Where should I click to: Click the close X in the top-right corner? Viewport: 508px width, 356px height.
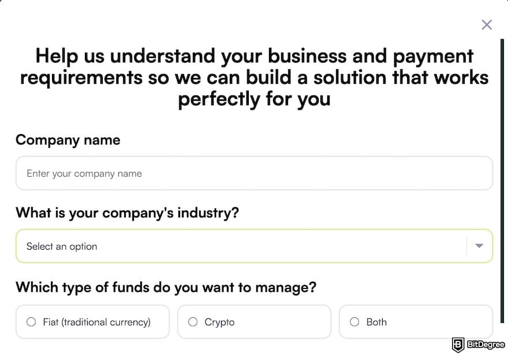click(x=487, y=25)
